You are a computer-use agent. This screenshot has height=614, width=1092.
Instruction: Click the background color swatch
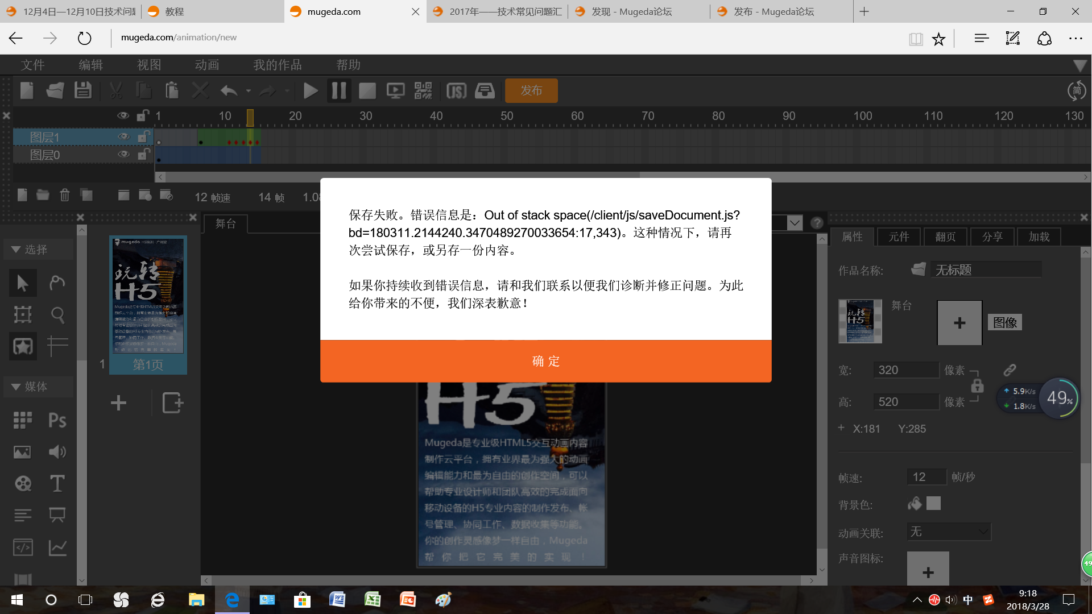(933, 503)
